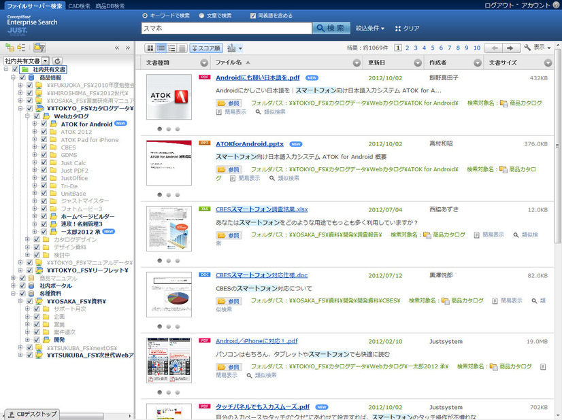The height and width of the screenshot is (420, 562).
Task: Click the 参照 folder button for Androidにも賢い日本語を.pdf
Action: (229, 103)
